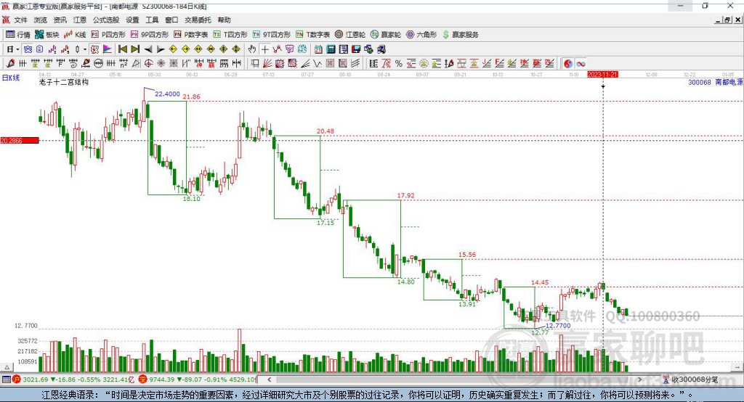Open T四方形 tool
This screenshot has height=402, width=744.
click(230, 35)
